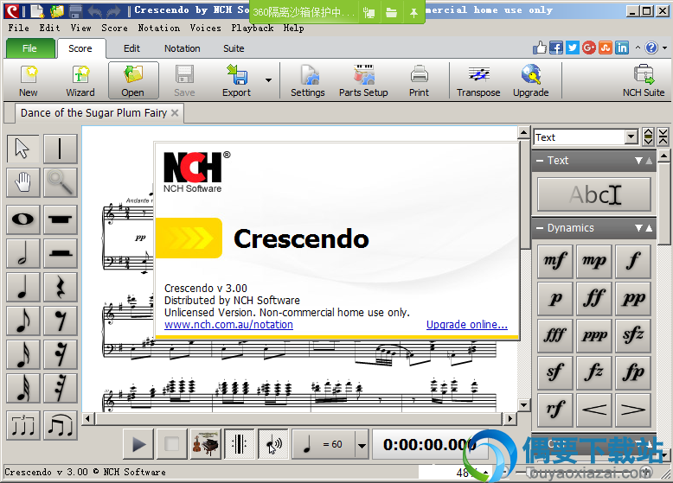The image size is (673, 483).
Task: Choose the whole note tool
Action: [22, 219]
